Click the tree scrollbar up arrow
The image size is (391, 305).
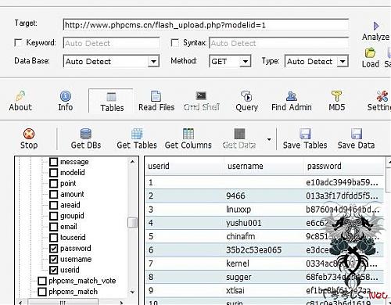132,162
